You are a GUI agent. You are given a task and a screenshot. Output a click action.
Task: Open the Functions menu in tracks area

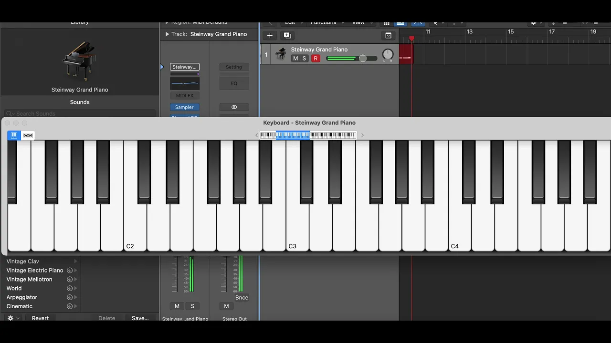(326, 23)
